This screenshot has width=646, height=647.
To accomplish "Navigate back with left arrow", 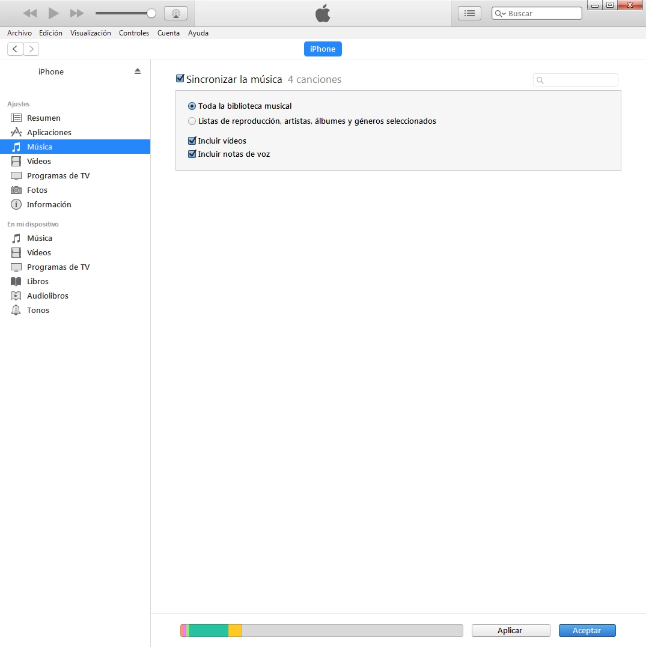I will [x=15, y=49].
